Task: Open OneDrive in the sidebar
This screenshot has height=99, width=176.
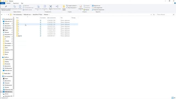Action: [x=6, y=57]
